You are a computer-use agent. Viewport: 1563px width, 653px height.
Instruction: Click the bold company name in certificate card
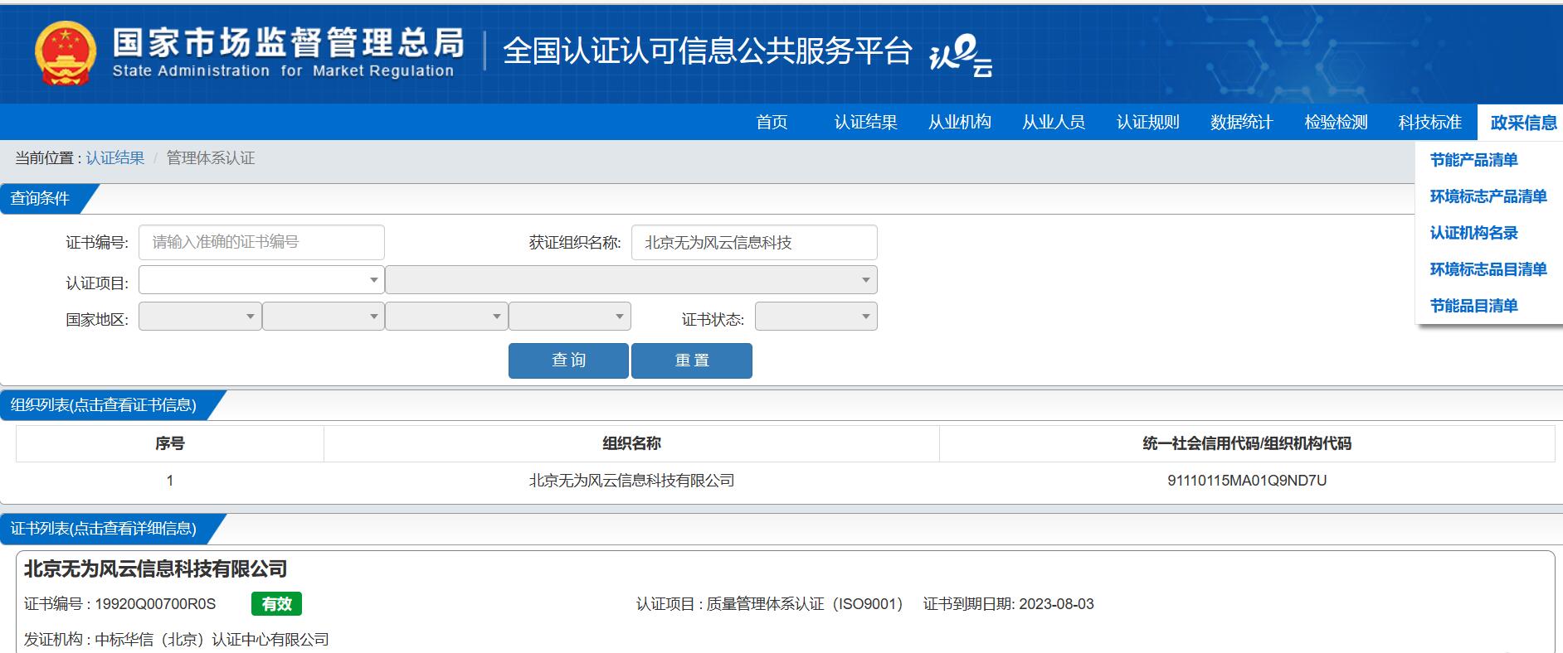tap(155, 568)
